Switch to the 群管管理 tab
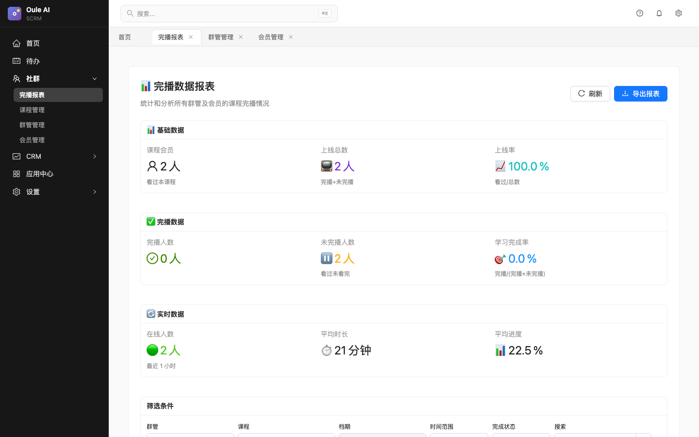The image size is (699, 437). 221,37
